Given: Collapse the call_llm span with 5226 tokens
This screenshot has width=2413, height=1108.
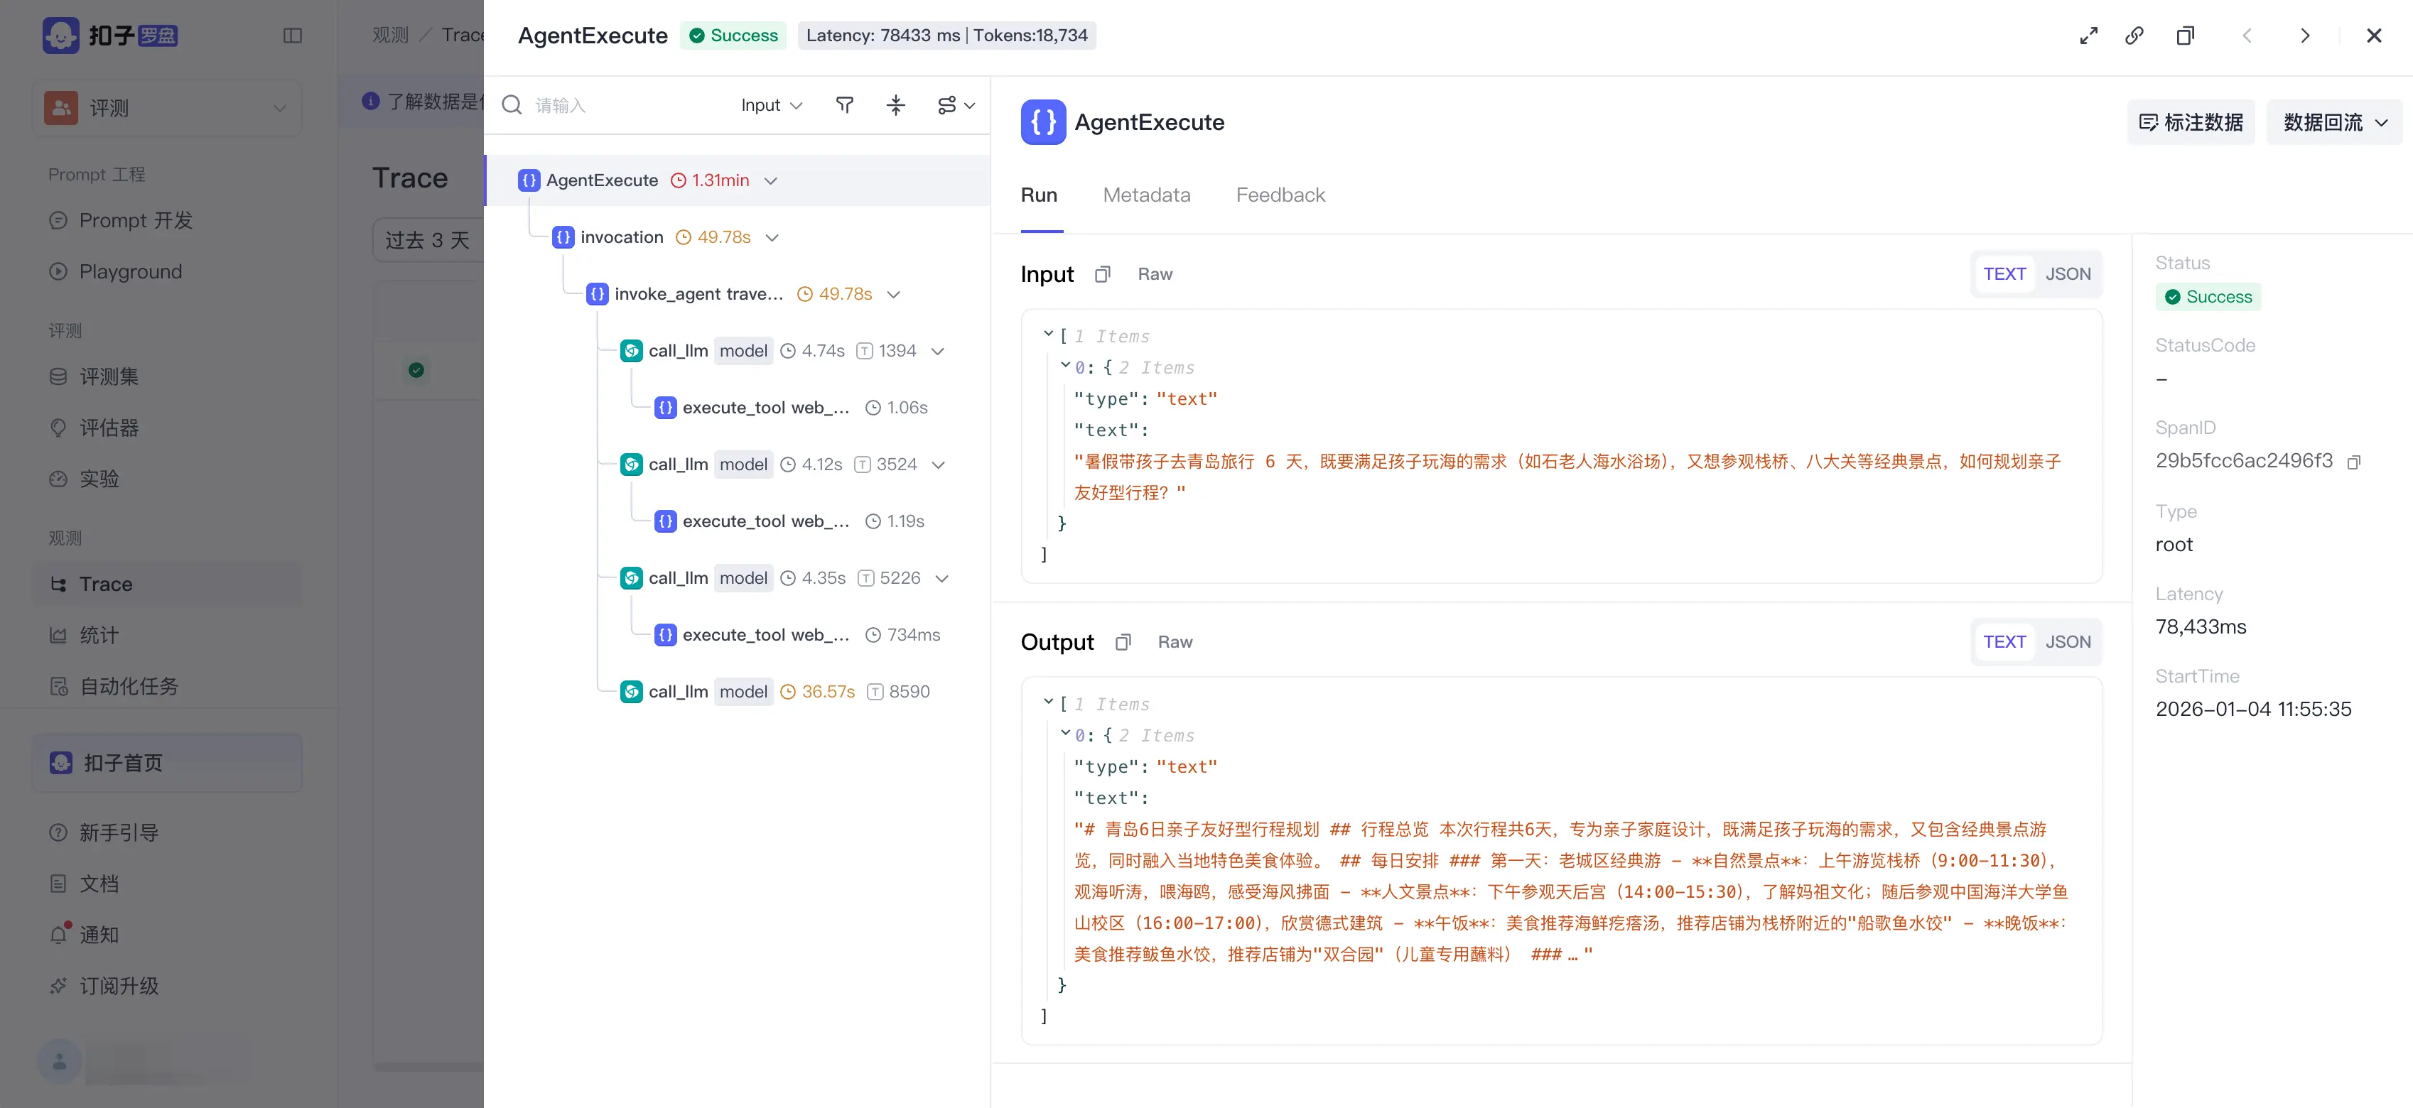Looking at the screenshot, I should 942,578.
